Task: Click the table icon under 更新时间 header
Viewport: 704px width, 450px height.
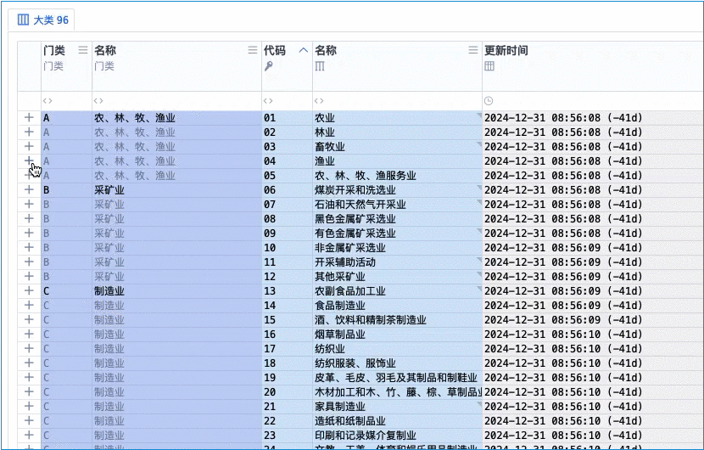Action: (489, 66)
